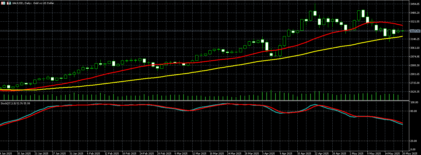Click the 2628.35 price scale label
421x155 pixels.
tap(415, 92)
